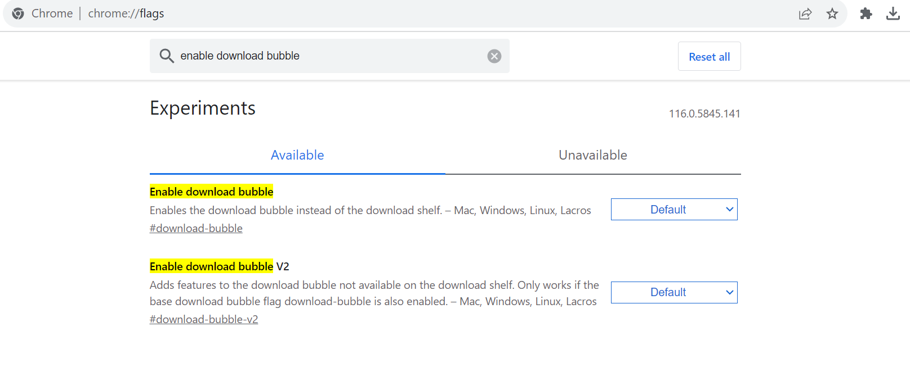Clear the flags search text

494,56
